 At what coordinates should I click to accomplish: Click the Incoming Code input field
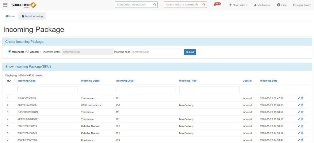157,52
